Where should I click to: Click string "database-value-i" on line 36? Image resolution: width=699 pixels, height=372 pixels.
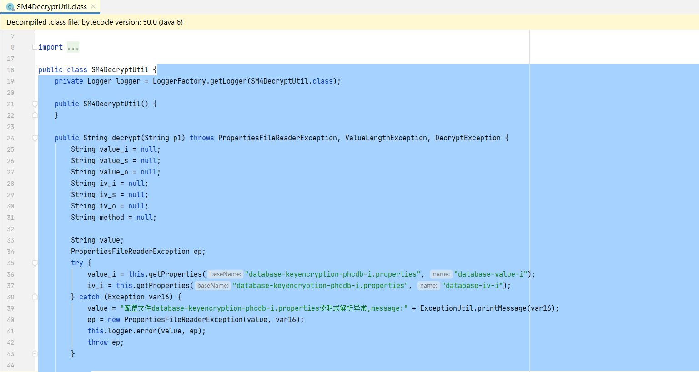click(491, 274)
